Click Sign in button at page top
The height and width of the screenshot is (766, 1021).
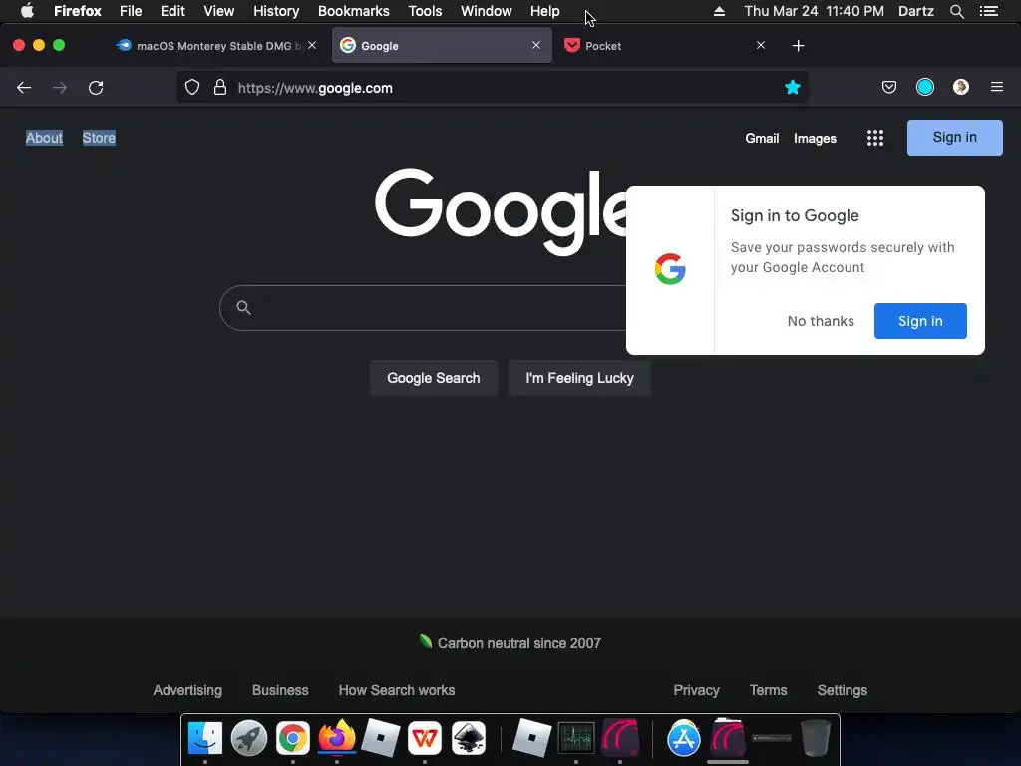tap(954, 138)
